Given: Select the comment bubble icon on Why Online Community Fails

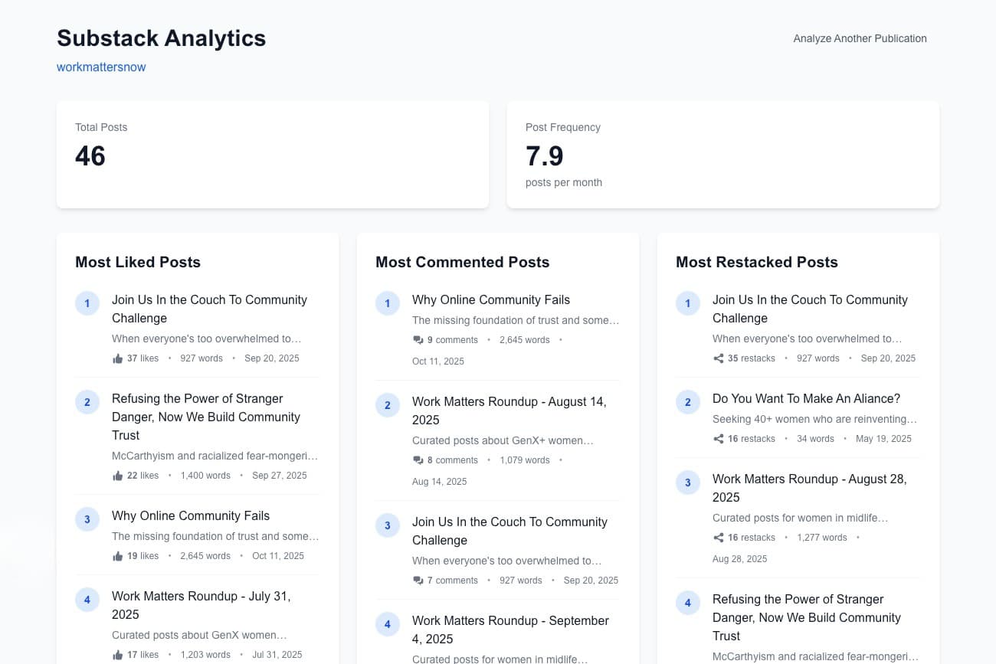Looking at the screenshot, I should coord(418,339).
